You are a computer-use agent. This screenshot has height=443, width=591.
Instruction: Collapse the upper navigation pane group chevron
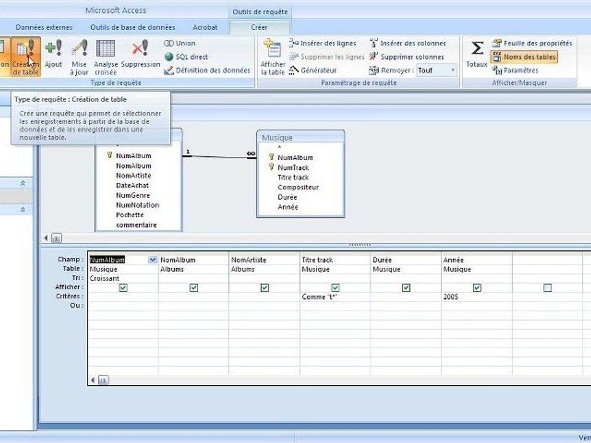[23, 183]
